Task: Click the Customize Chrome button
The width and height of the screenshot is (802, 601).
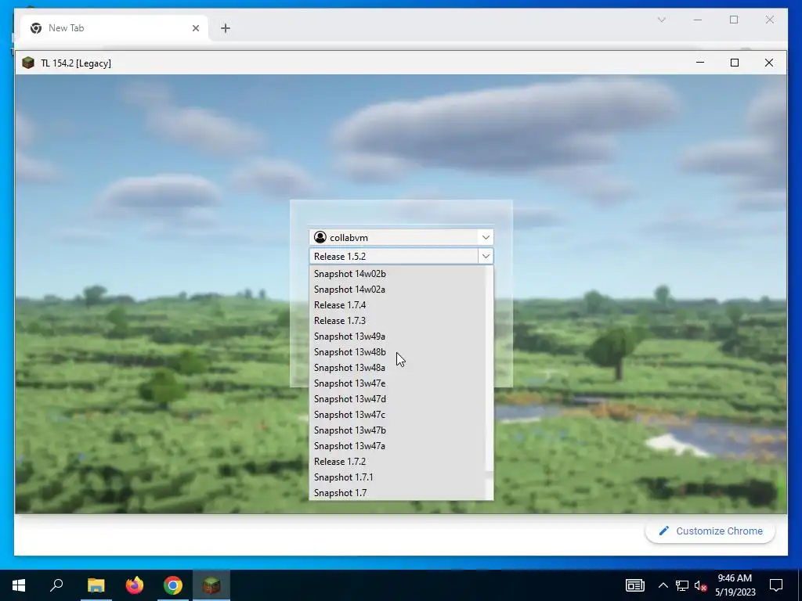Action: (x=710, y=531)
